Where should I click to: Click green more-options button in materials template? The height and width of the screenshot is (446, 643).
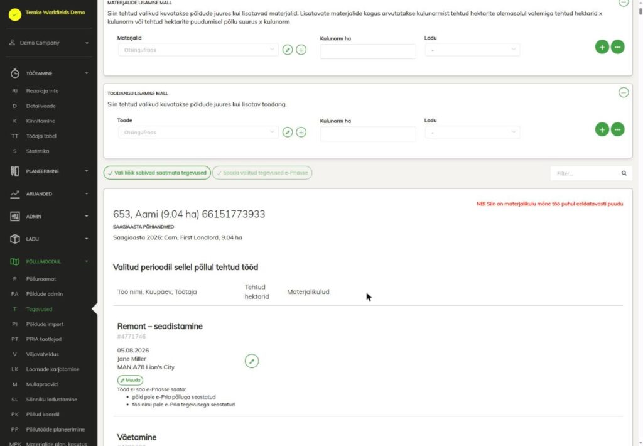(618, 47)
